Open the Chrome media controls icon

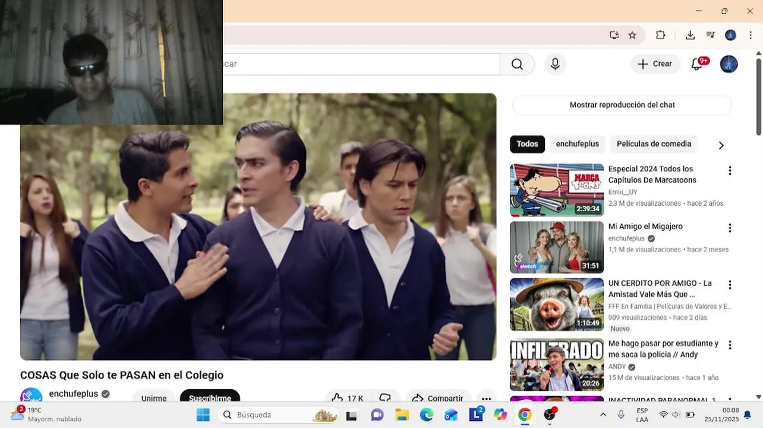tap(710, 35)
